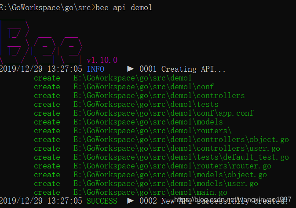Click the command text 'bee api demo1'

click(x=124, y=8)
